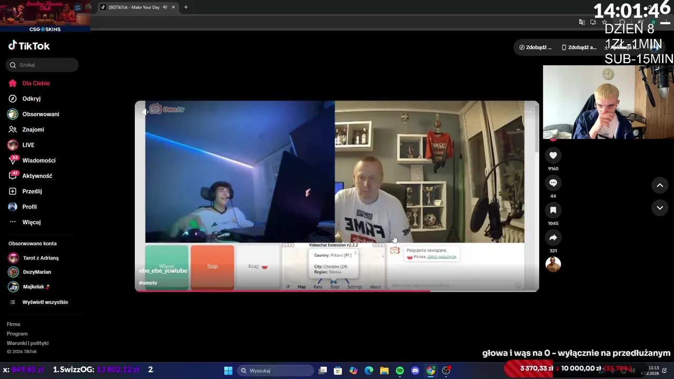Open Discord from taskbar
Viewport: 674px width, 379px height.
(415, 371)
